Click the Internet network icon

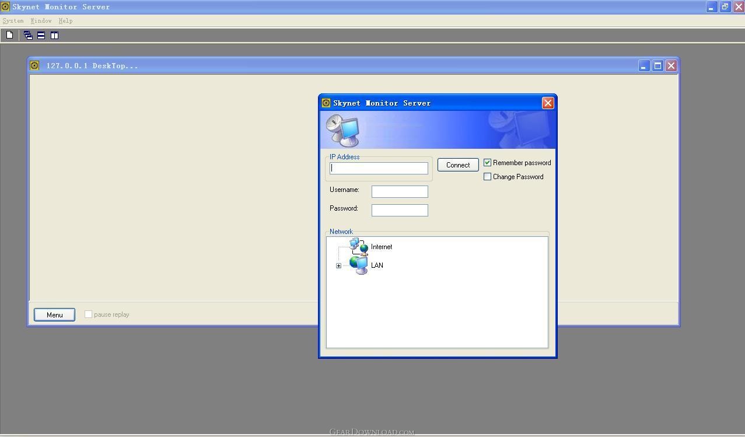click(359, 247)
